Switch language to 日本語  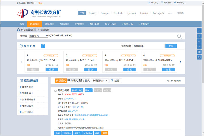click(x=180, y=13)
